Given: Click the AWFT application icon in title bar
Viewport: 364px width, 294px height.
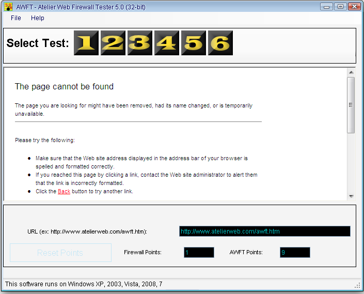Looking at the screenshot, I should 8,7.
